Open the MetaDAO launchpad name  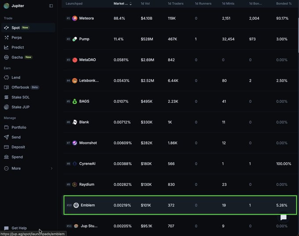point(88,60)
